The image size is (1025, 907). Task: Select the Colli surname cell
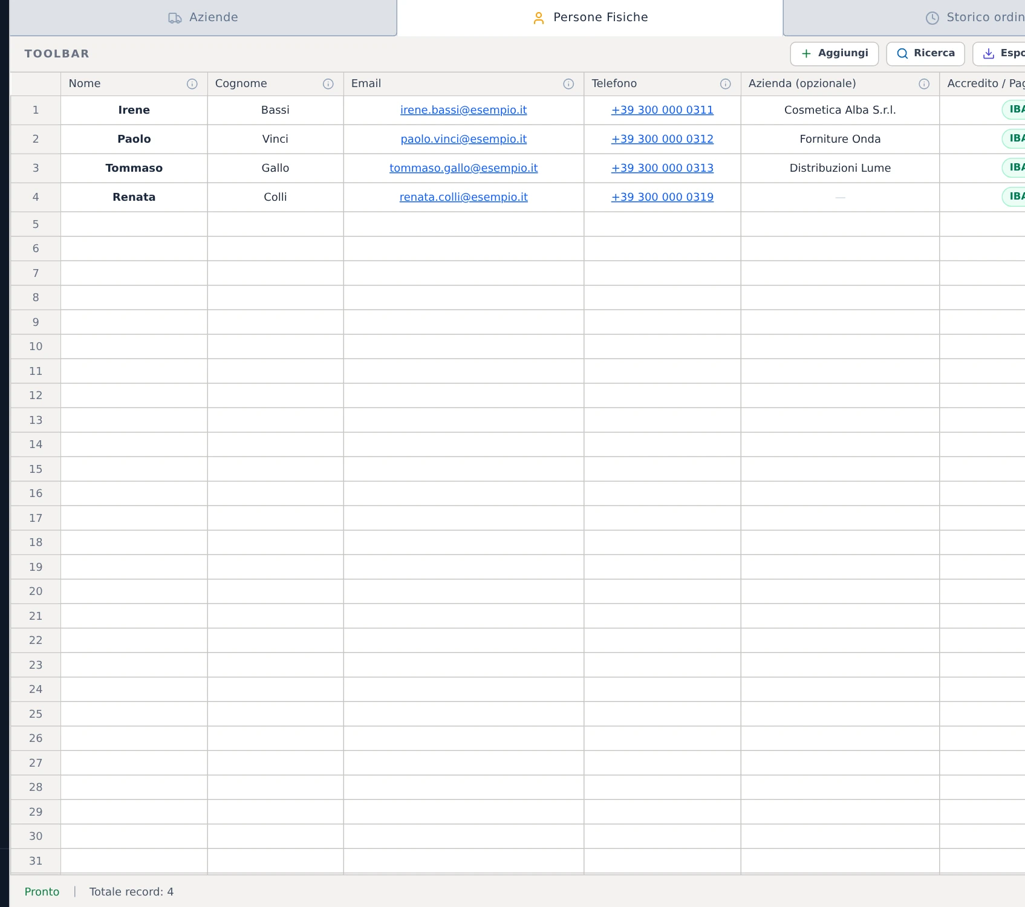point(275,197)
